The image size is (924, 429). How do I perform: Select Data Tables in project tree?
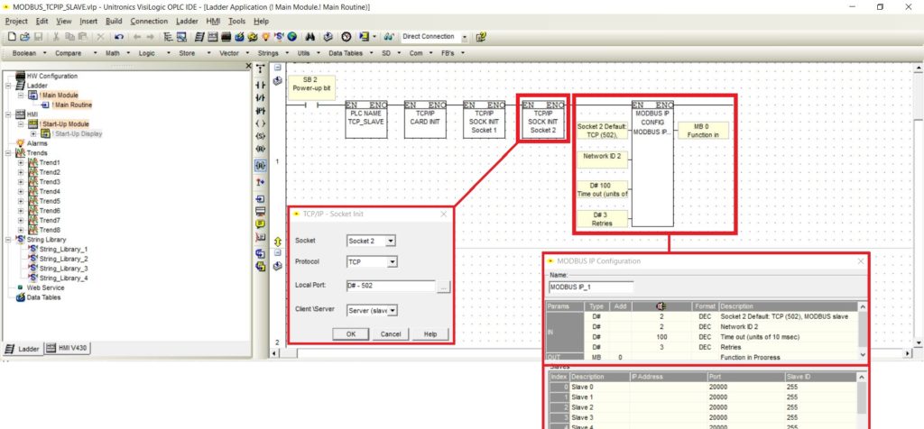tap(43, 297)
